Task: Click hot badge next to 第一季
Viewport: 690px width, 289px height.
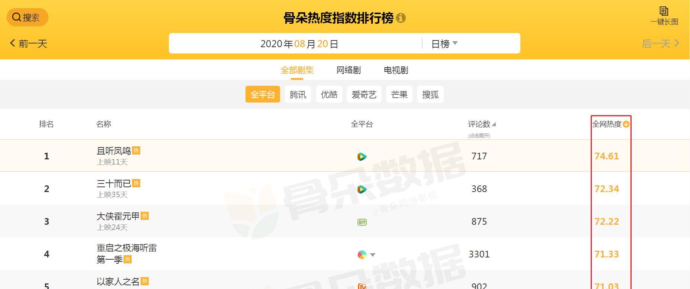Action: (x=128, y=260)
